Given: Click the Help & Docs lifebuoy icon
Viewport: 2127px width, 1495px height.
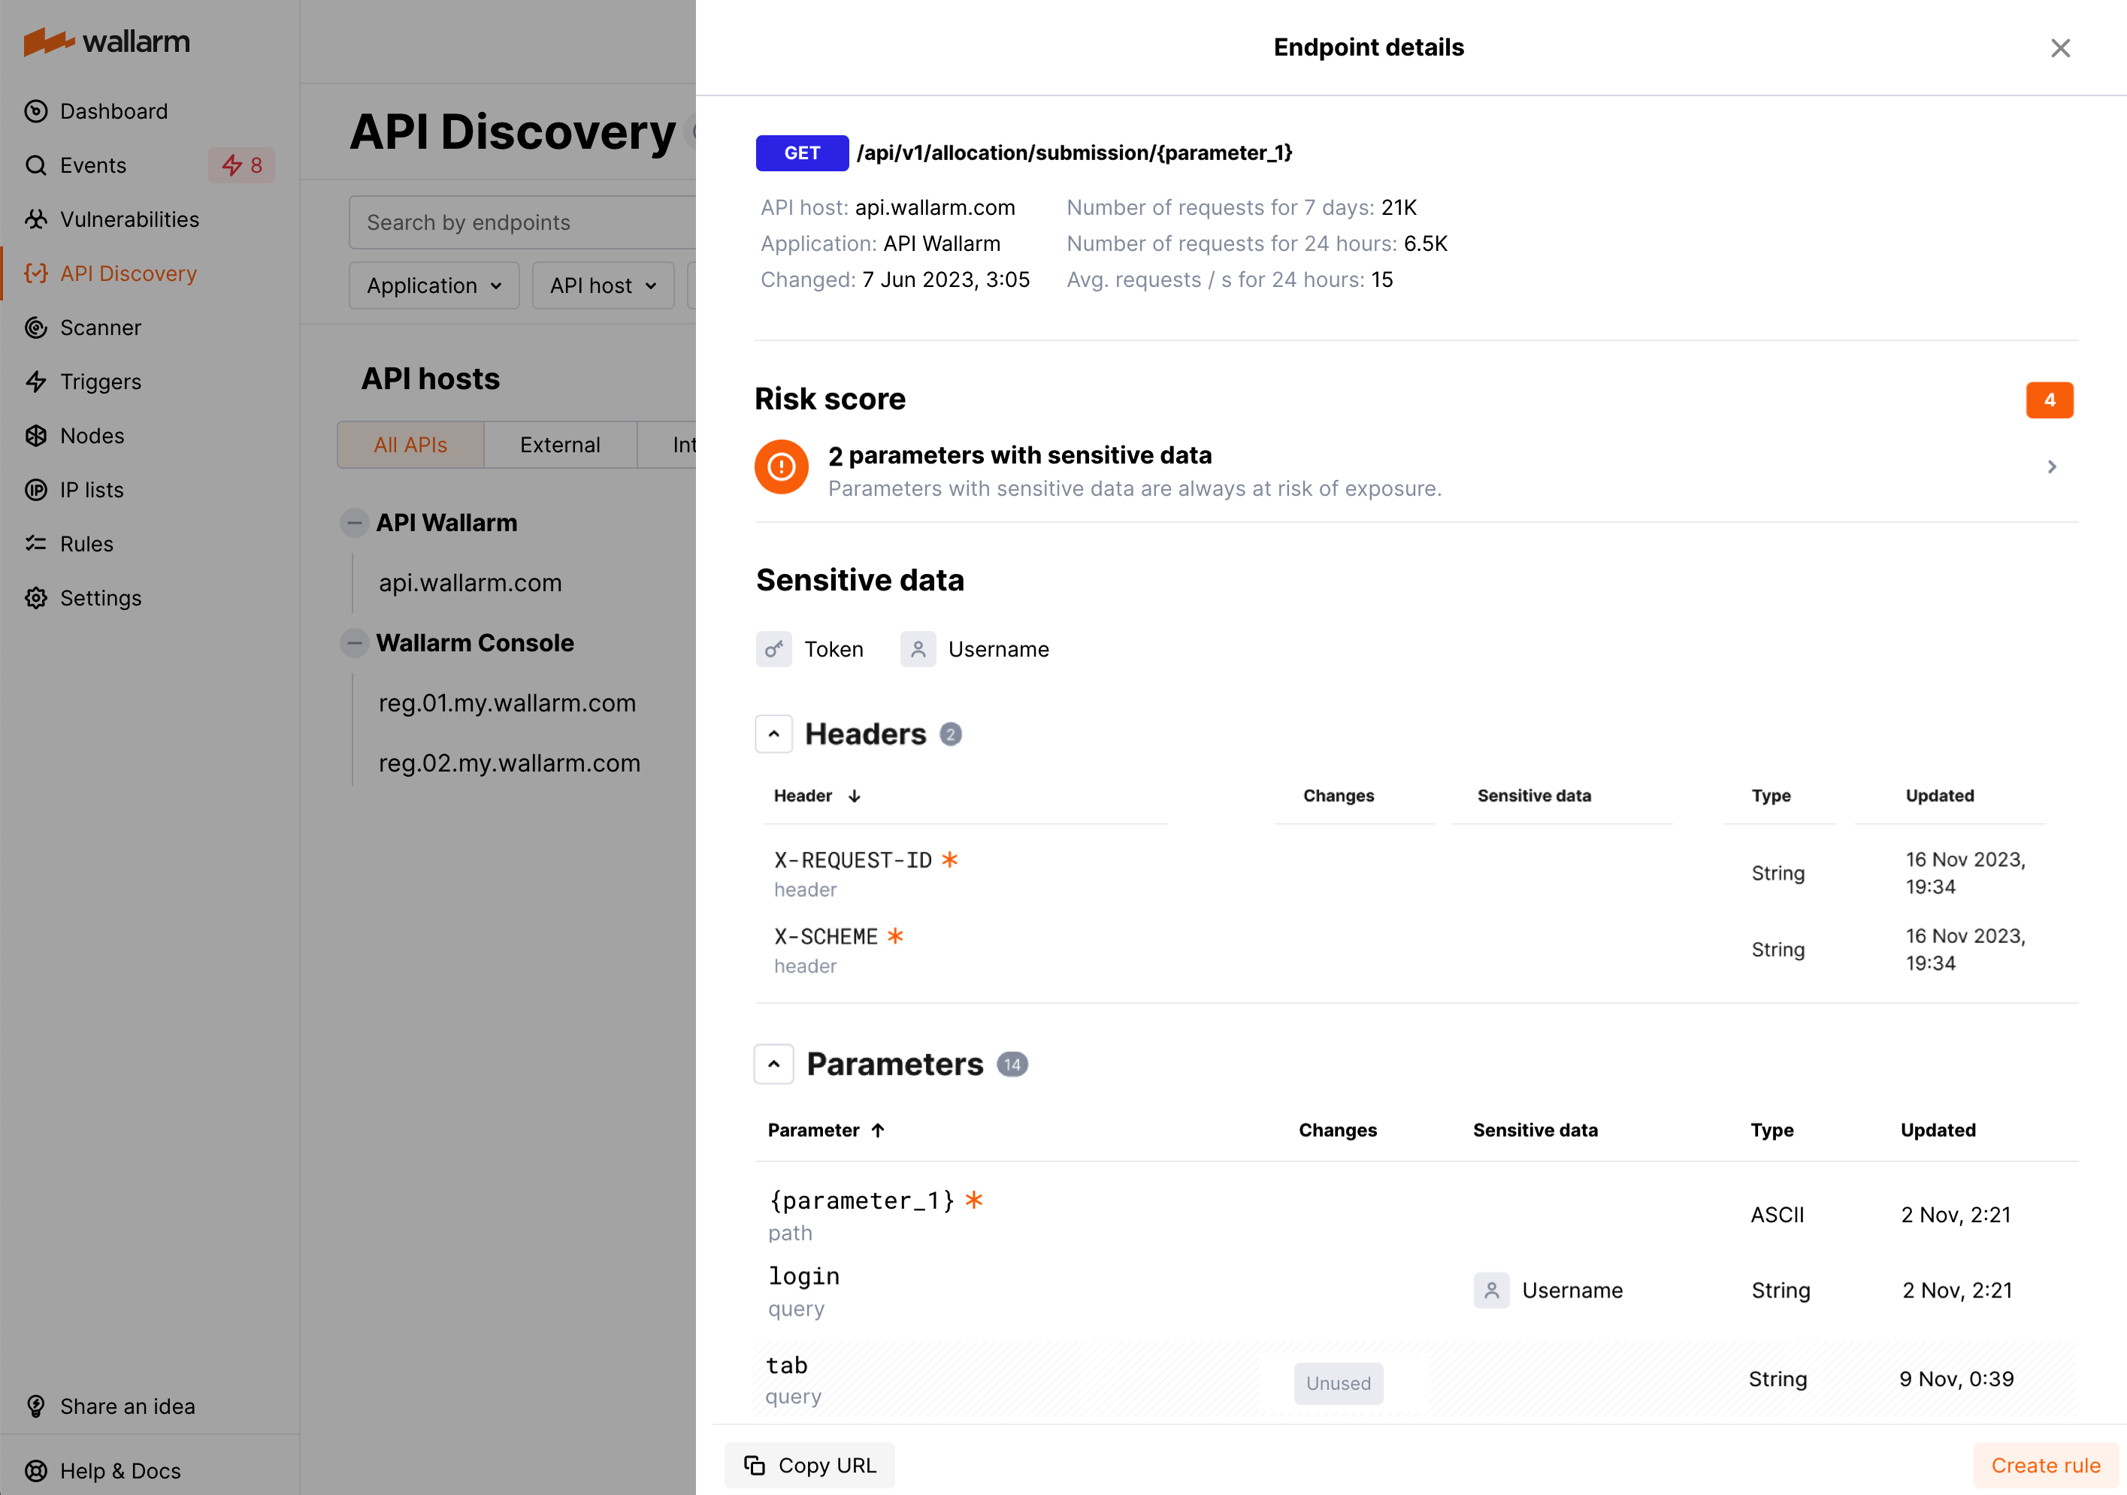Looking at the screenshot, I should 36,1471.
